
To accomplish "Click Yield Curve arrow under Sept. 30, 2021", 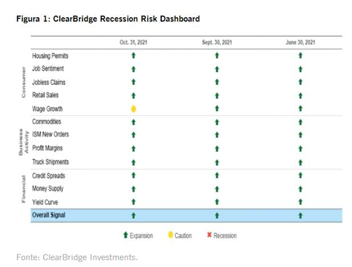I will [x=216, y=202].
